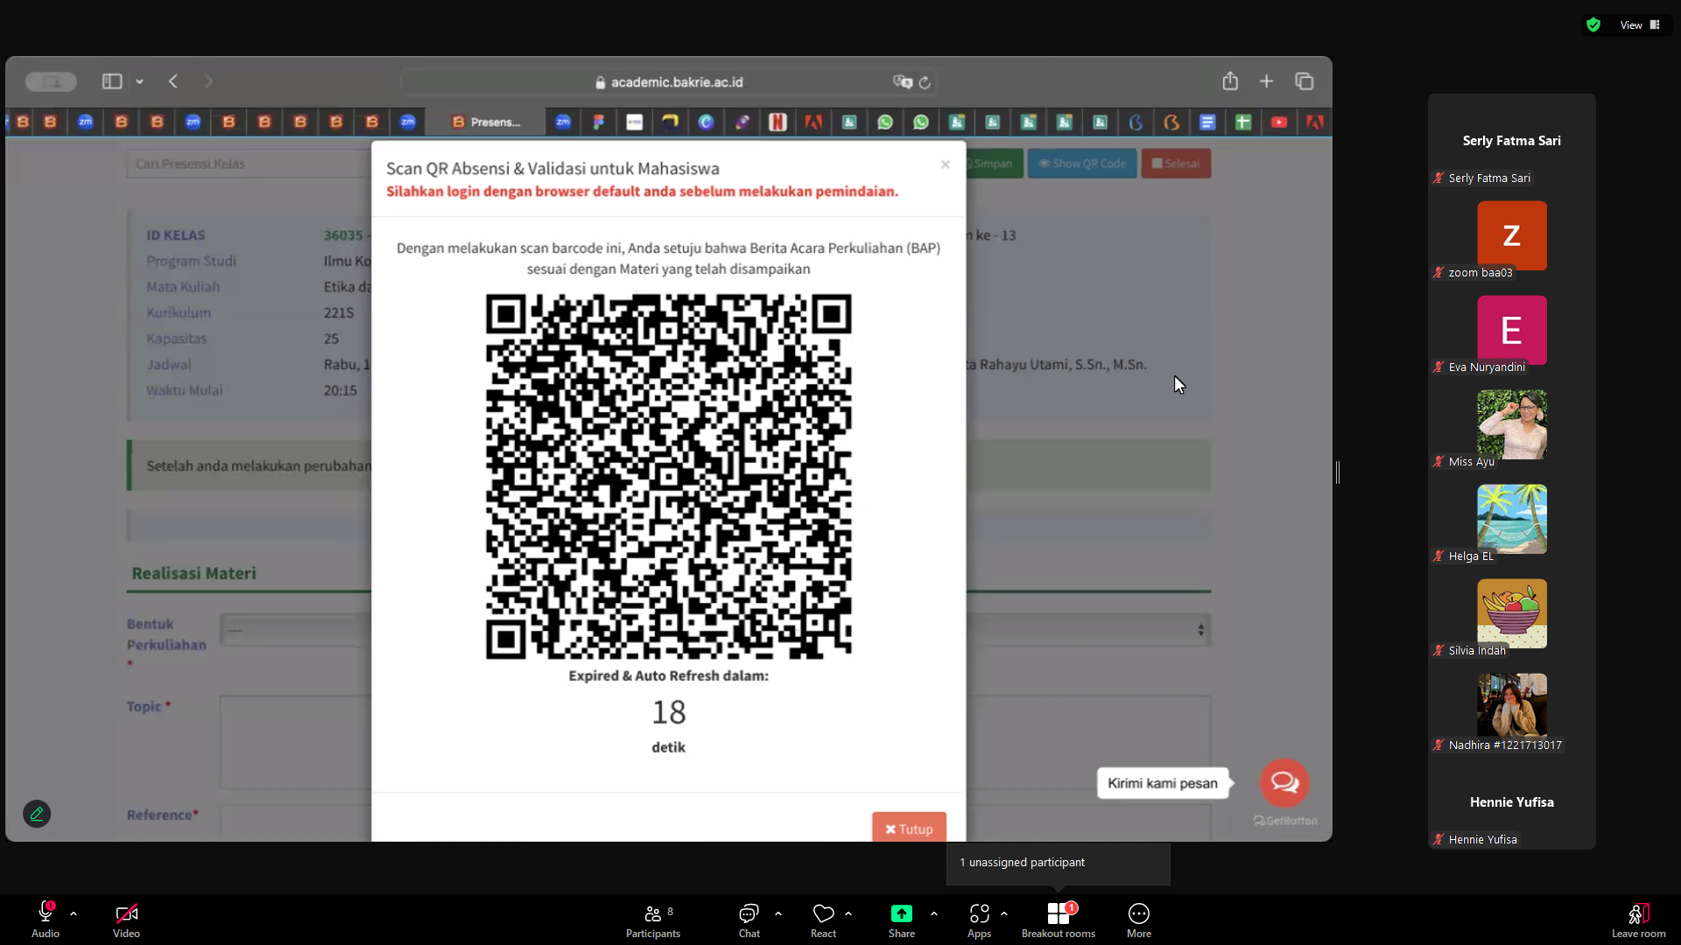Click the Show QR Code button
Viewport: 1681px width, 945px height.
(x=1082, y=164)
